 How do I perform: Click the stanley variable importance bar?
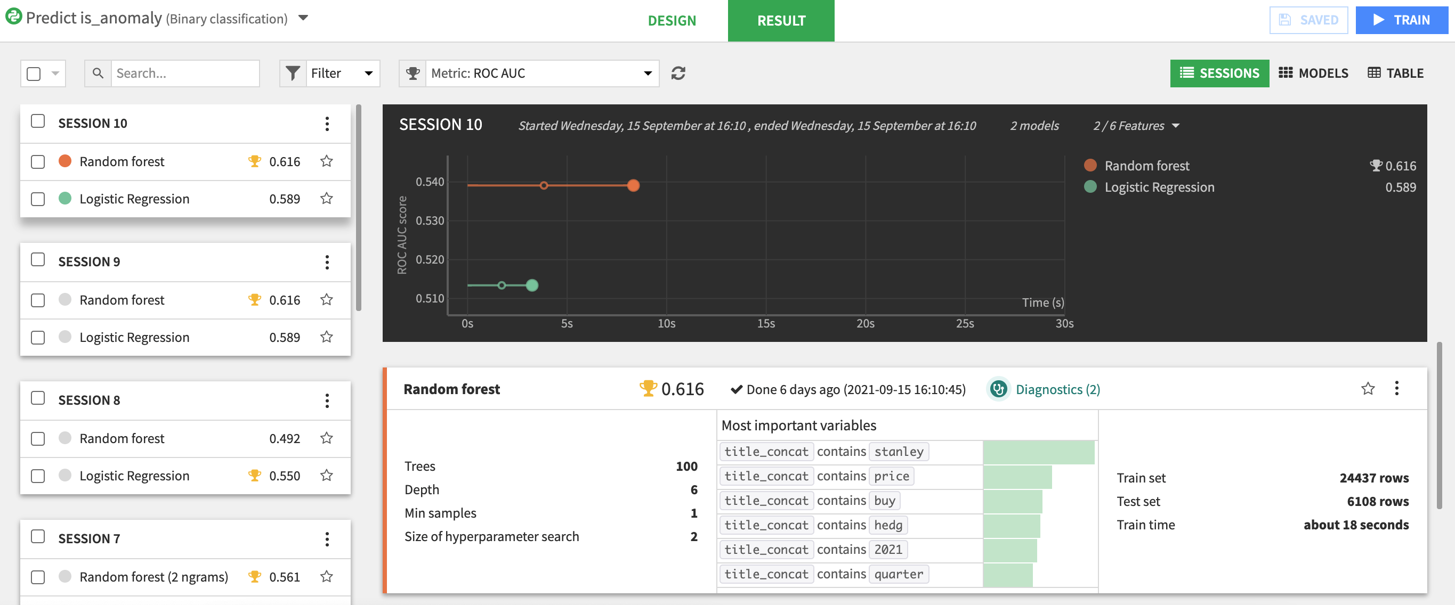1038,452
